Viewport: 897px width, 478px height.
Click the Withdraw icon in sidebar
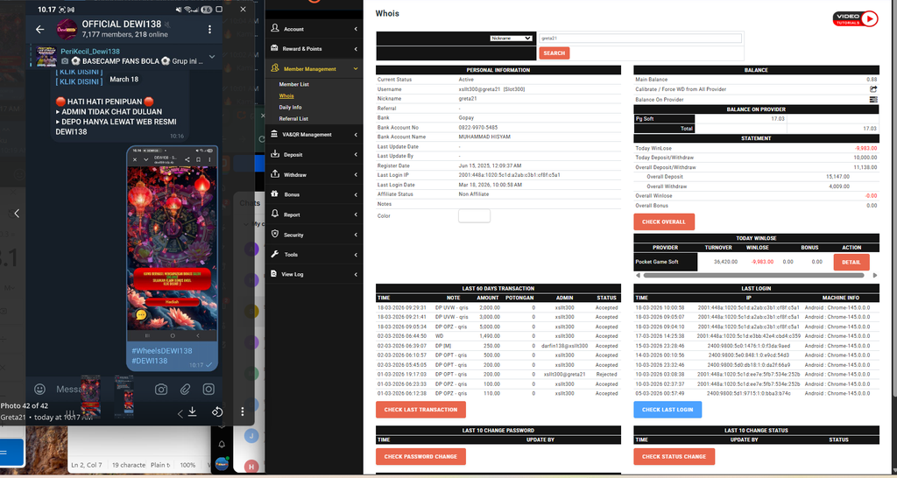(x=275, y=174)
